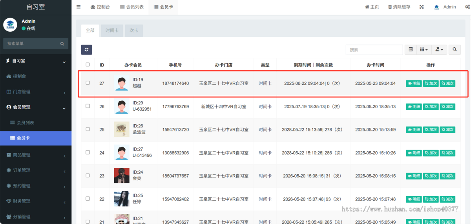Open the columns visibility dropdown
The width and height of the screenshot is (471, 224).
(424, 50)
